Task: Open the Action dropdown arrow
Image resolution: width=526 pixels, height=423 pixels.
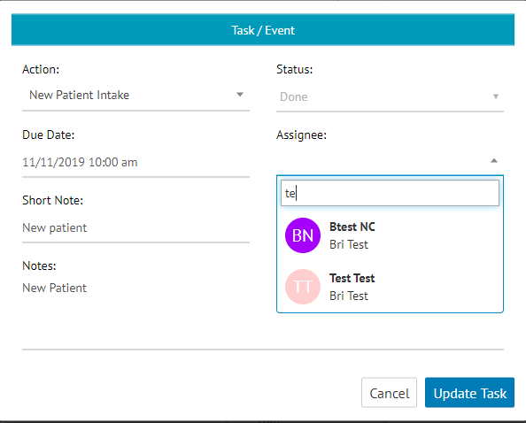Action: click(239, 95)
